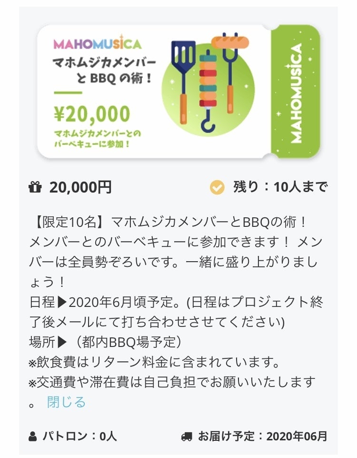Click the orange checkmark badge icon
Viewport: 357px width, 458px height.
(217, 188)
